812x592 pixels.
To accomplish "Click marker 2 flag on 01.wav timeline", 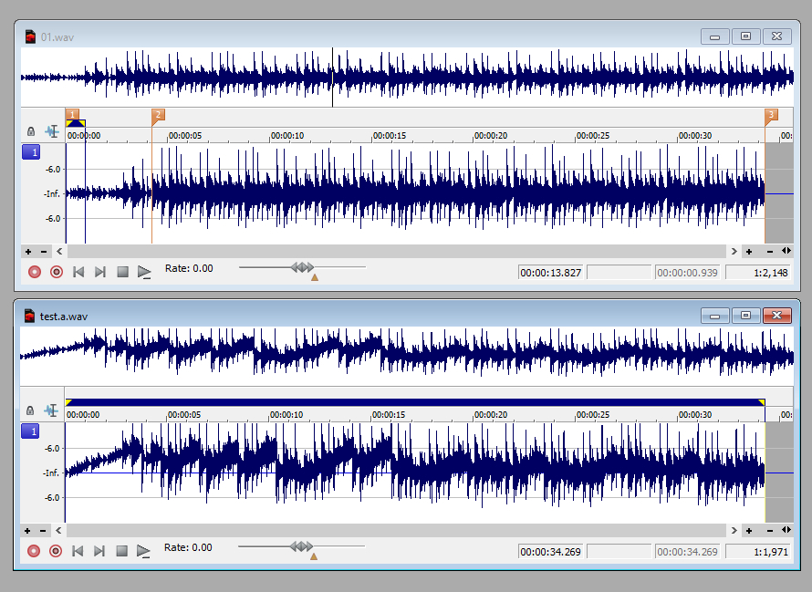I will click(158, 115).
